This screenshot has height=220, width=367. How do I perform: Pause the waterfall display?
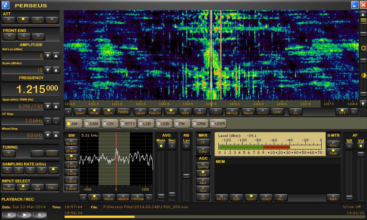[x=248, y=112]
